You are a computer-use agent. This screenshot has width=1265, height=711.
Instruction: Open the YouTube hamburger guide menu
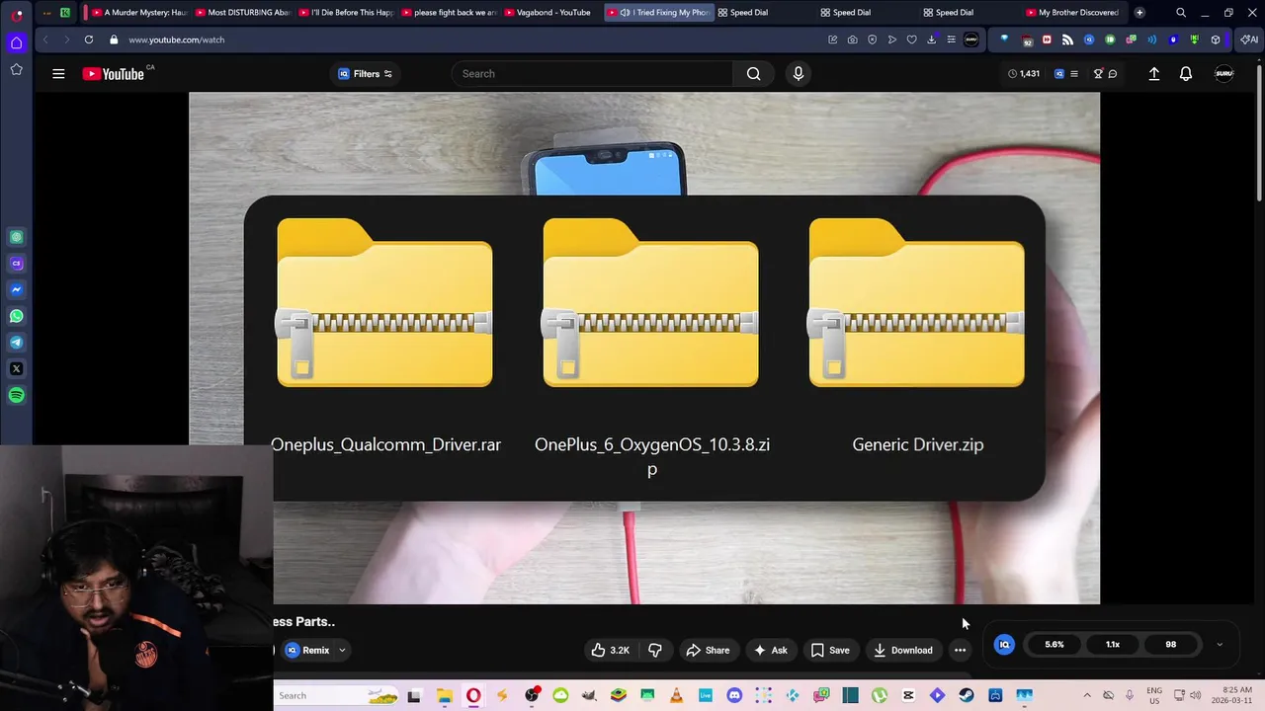tap(58, 74)
